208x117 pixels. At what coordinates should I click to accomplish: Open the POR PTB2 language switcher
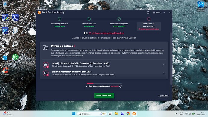tap(181, 114)
